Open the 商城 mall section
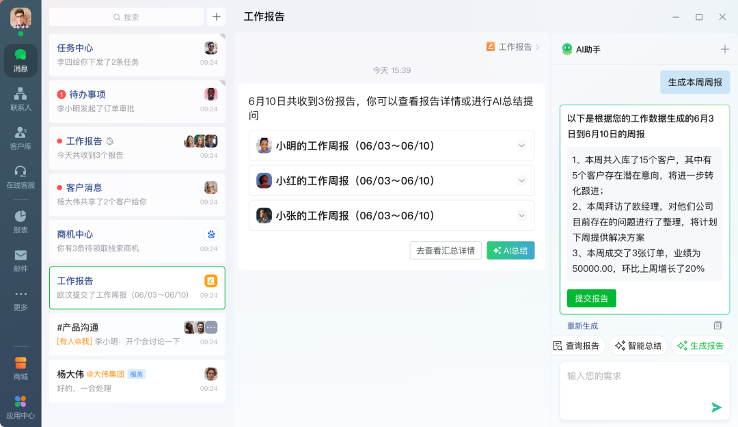738x427 pixels. click(20, 369)
